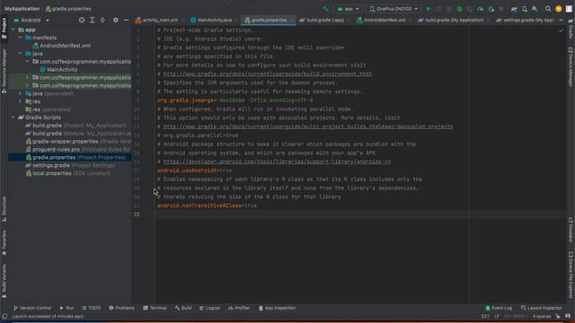Open the TODO tool window

tap(92, 308)
